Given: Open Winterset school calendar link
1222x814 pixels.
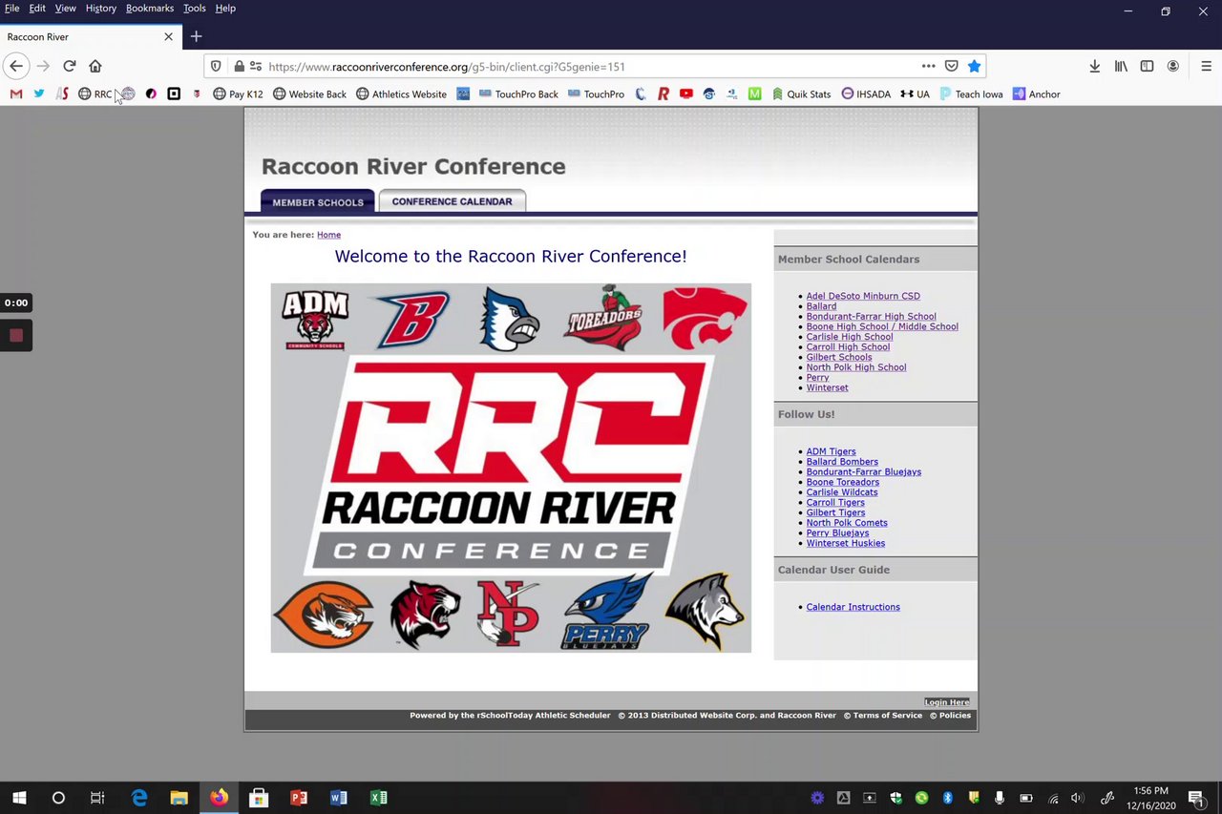Looking at the screenshot, I should click(827, 387).
